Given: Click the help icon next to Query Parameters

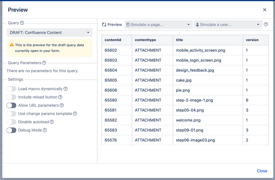Looking at the screenshot, I should (44, 63).
